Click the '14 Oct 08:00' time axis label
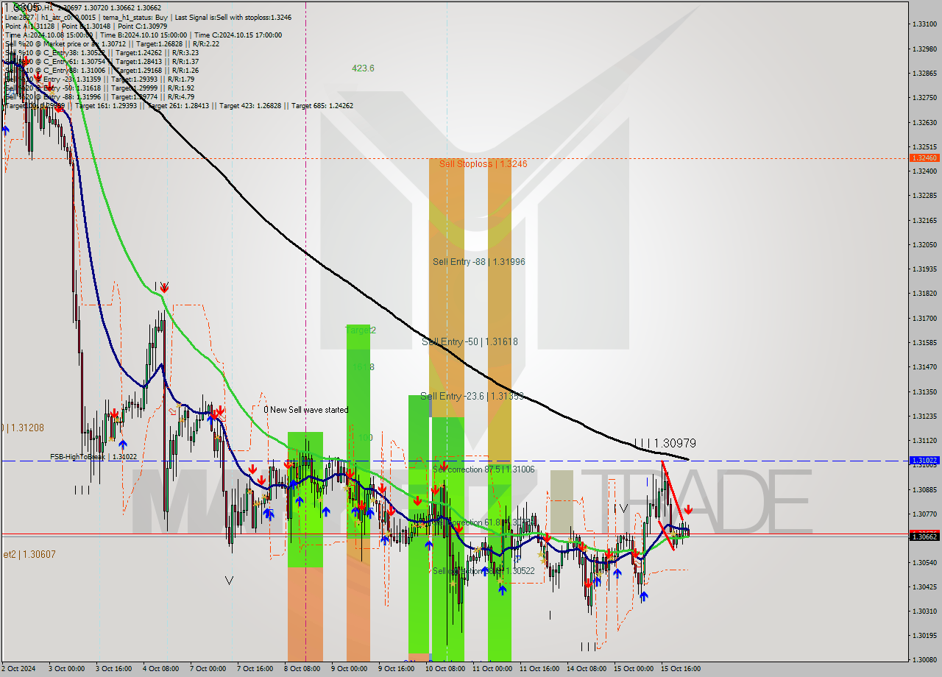The width and height of the screenshot is (942, 677). [x=587, y=669]
